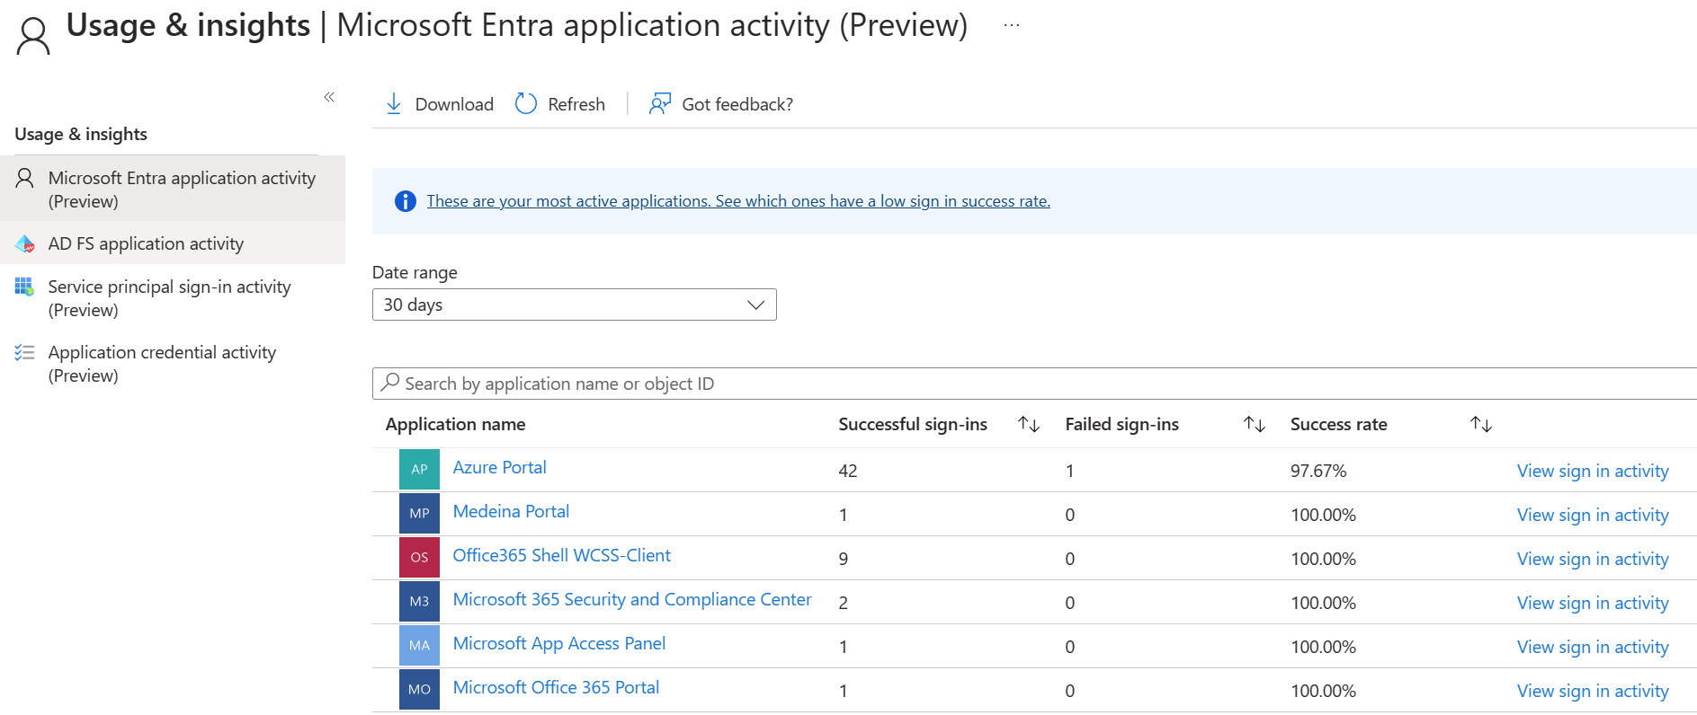View sign in activity for Microsoft App Access Panel
Screen dimensions: 1697x715
pos(1593,647)
